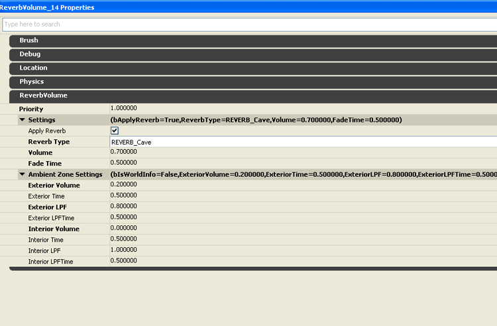Click the Apply Reverb property label
Viewport: 497px width, 326px height.
47,131
